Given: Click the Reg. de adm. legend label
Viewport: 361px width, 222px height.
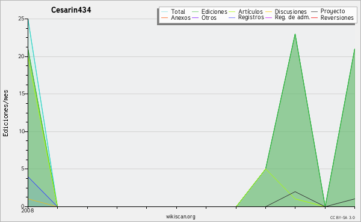Looking at the screenshot, I should coord(292,17).
